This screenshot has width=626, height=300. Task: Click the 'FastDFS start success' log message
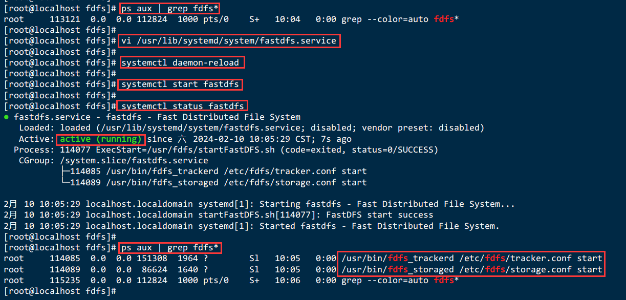(x=379, y=215)
